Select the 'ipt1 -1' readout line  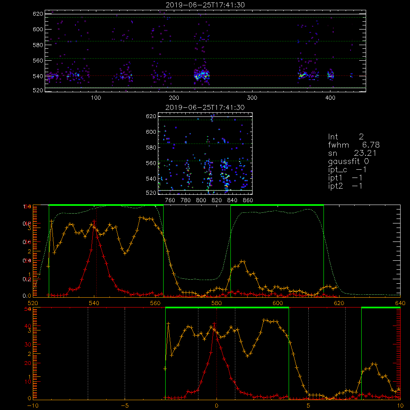tap(345, 178)
